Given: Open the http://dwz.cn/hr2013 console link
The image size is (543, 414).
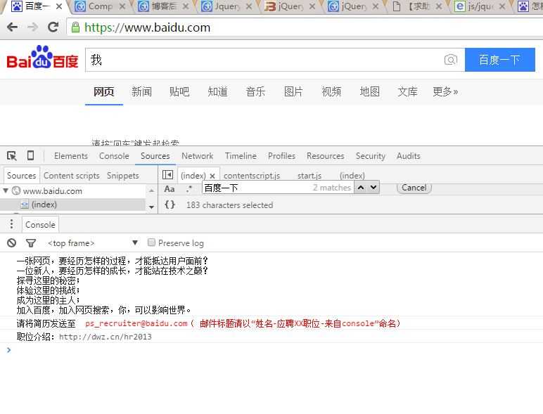Looking at the screenshot, I should pos(106,337).
